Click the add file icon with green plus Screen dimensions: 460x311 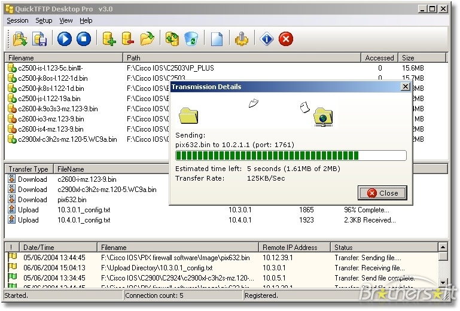108,39
